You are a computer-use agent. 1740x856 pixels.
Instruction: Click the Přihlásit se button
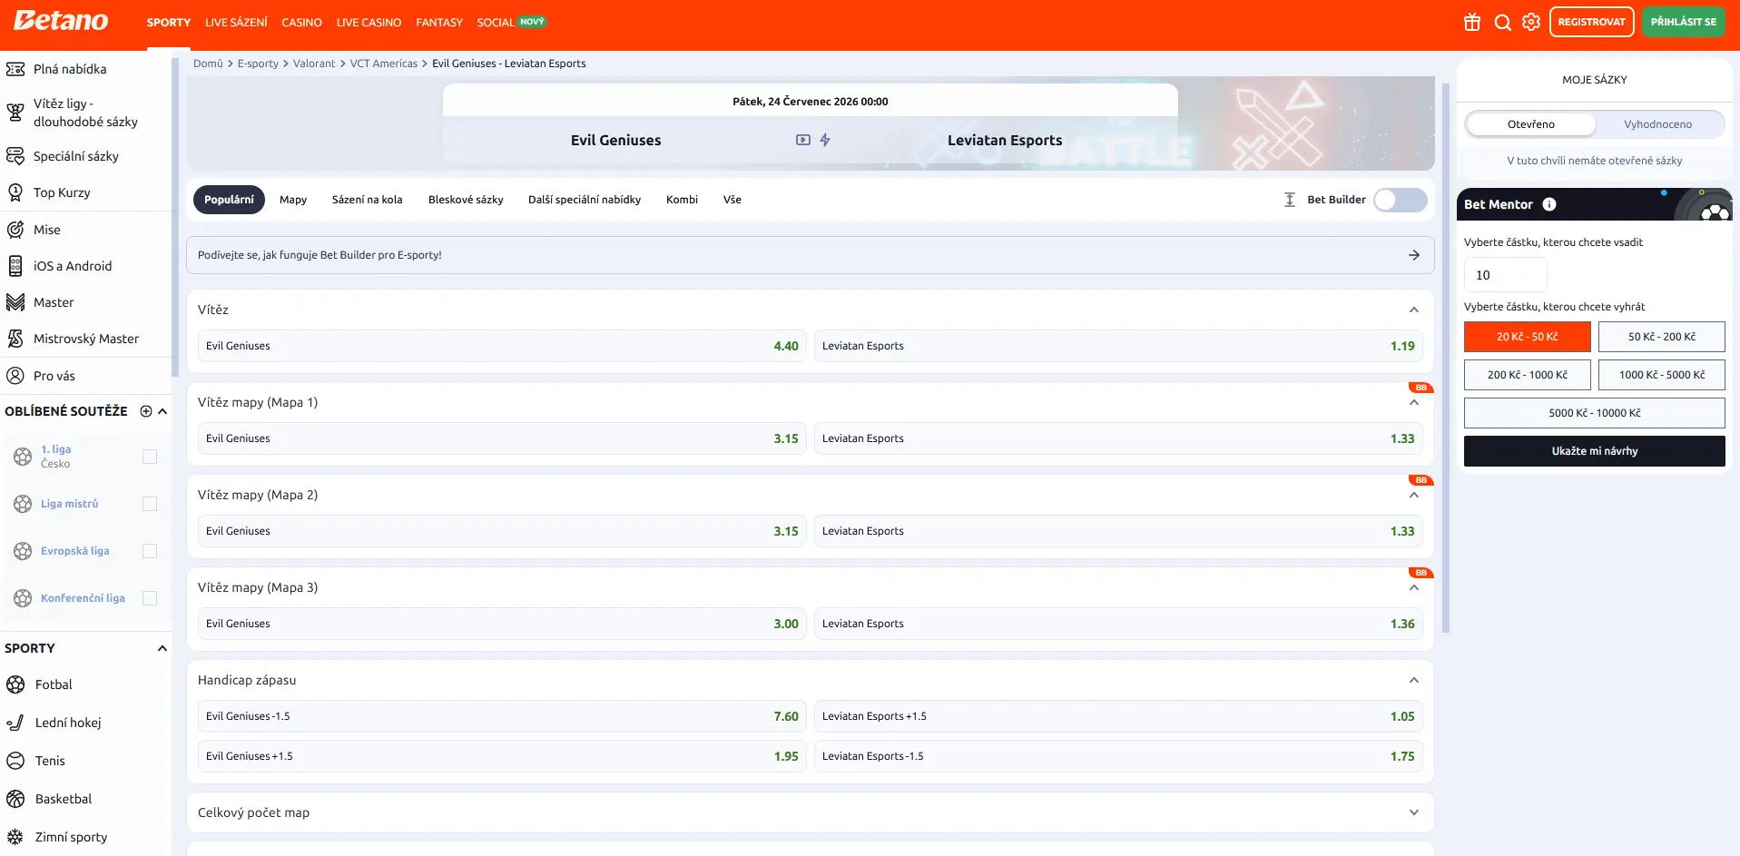point(1684,22)
